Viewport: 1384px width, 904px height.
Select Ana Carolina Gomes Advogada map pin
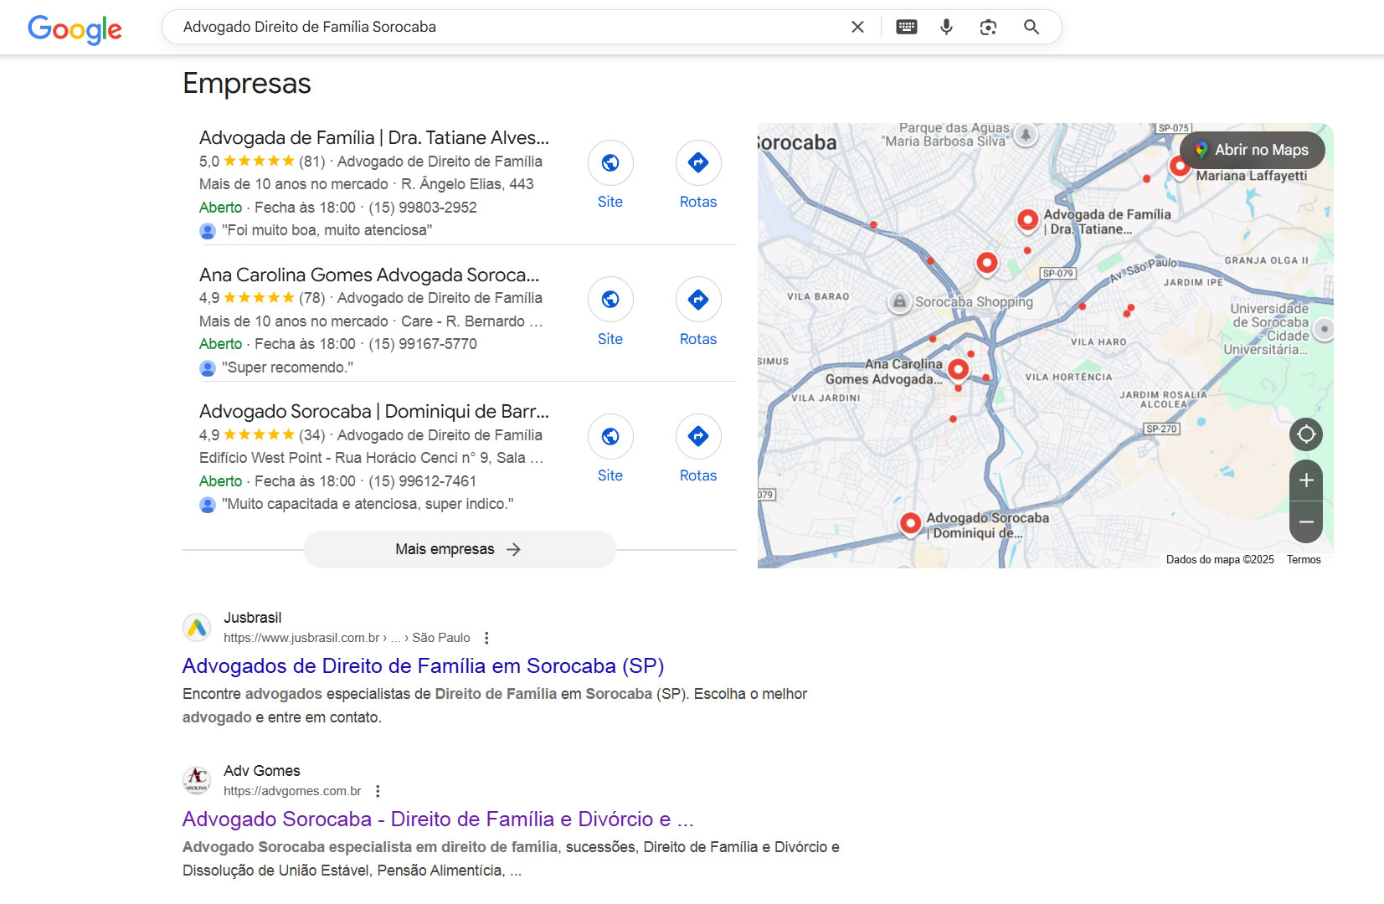point(959,368)
